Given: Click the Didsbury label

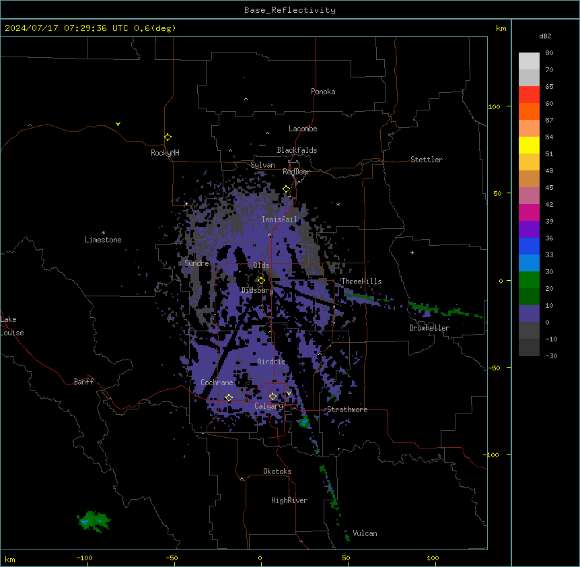Looking at the screenshot, I should pos(258,290).
